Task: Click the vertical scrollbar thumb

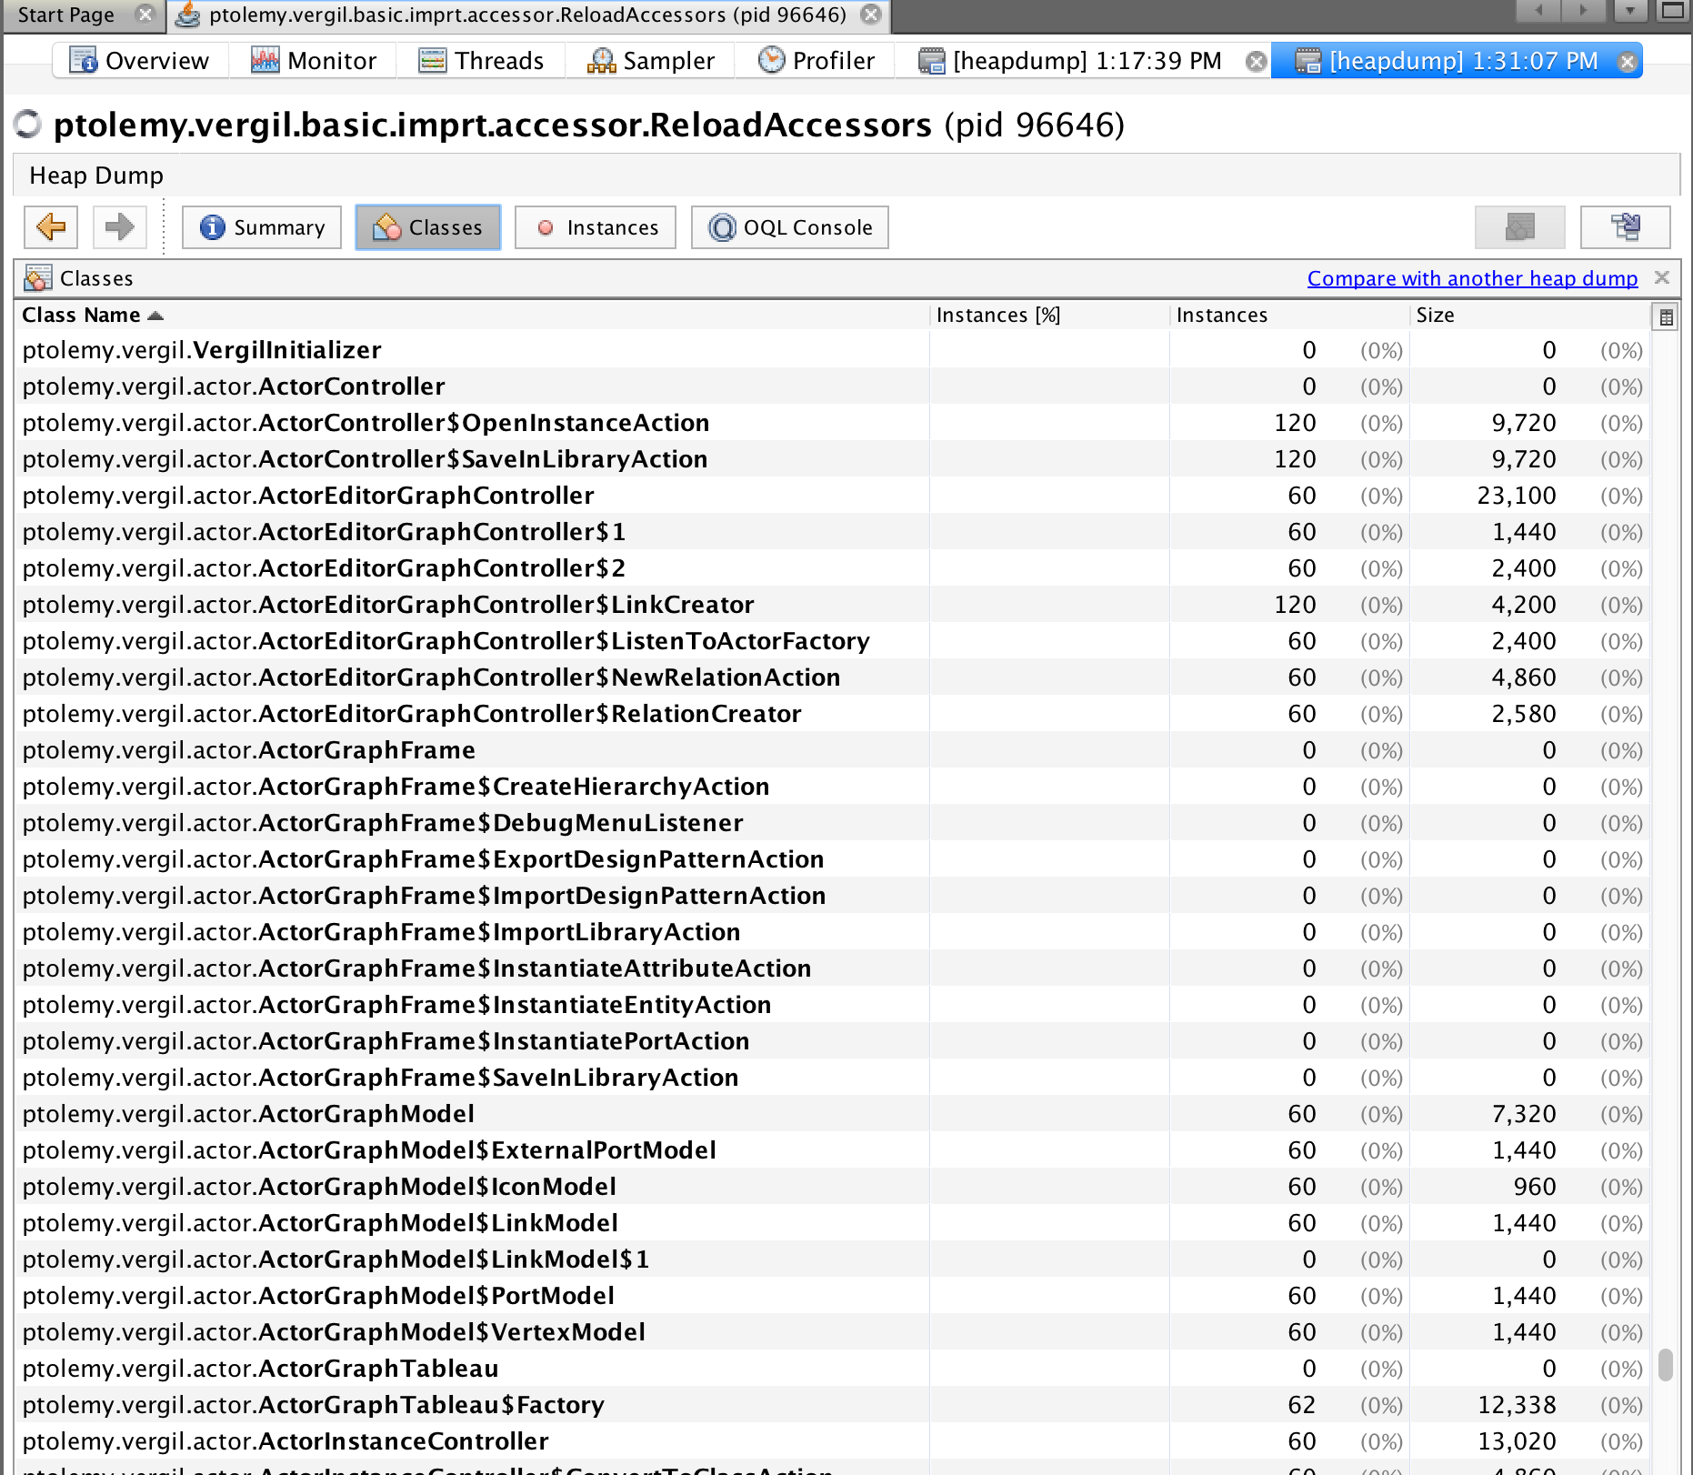Action: 1666,1364
